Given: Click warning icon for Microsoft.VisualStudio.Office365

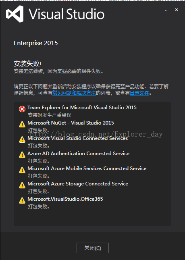Looking at the screenshot, I should [22, 200].
